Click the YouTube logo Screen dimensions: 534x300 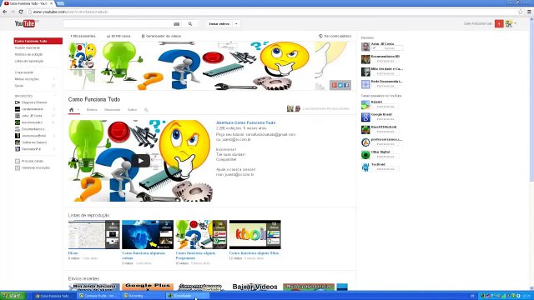pos(24,23)
